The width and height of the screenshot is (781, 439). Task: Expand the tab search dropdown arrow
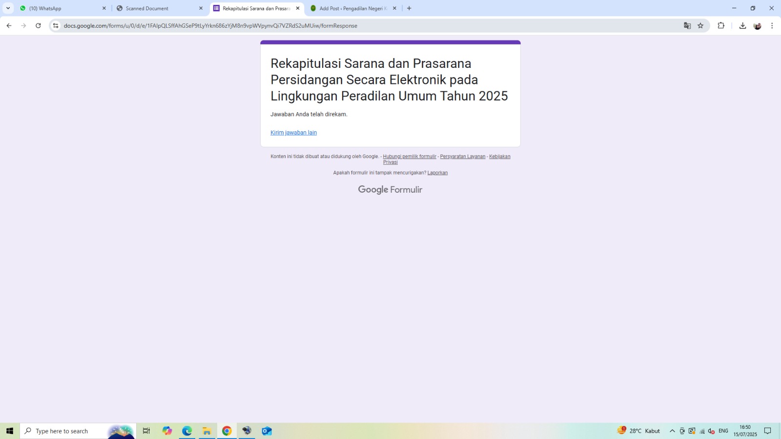click(8, 8)
